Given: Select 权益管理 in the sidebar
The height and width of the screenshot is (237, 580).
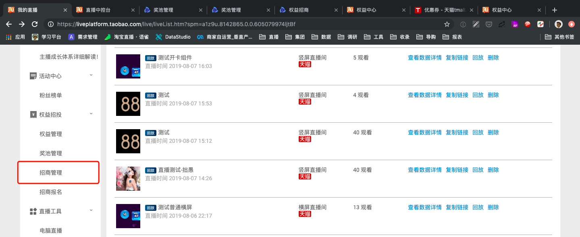Looking at the screenshot, I should click(51, 134).
